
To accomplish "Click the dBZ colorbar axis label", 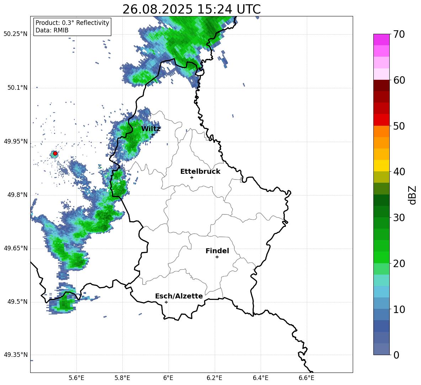I will pos(413,195).
